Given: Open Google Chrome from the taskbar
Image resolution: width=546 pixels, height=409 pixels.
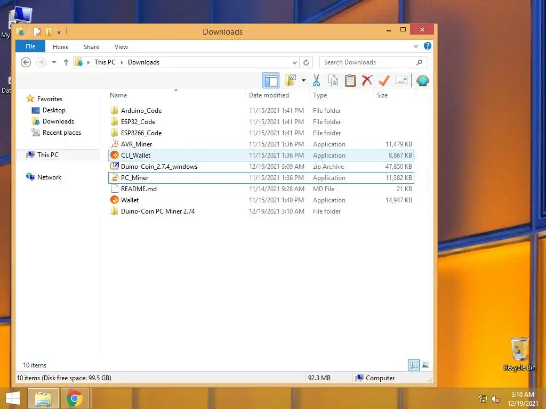Looking at the screenshot, I should [x=75, y=398].
